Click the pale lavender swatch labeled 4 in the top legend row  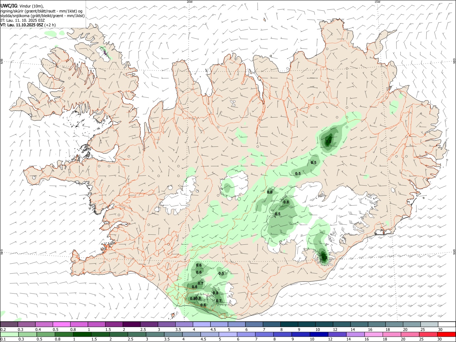(202, 325)
